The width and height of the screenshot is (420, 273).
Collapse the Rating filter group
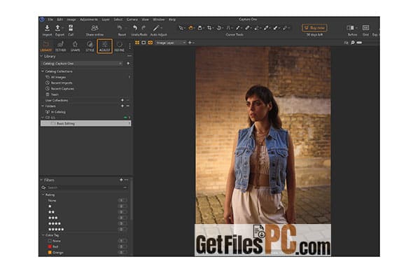[x=43, y=195]
